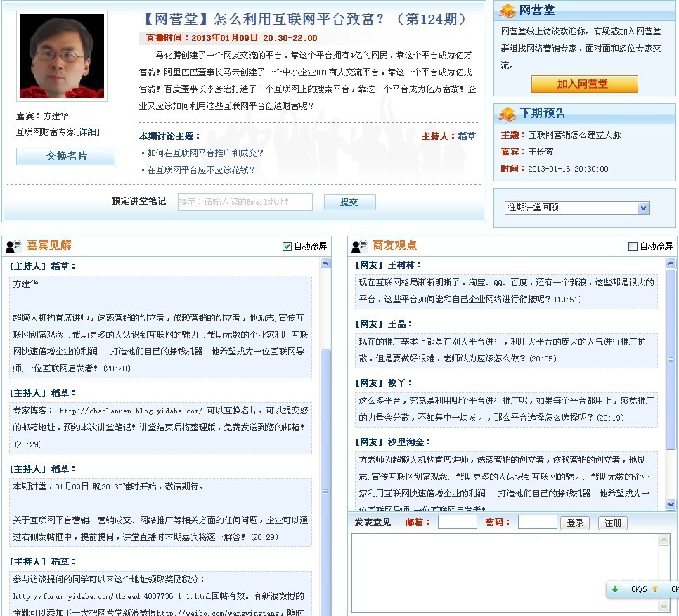The image size is (679, 616).
Task: Open the 往期讲堂回顾 dropdown
Action: [577, 208]
